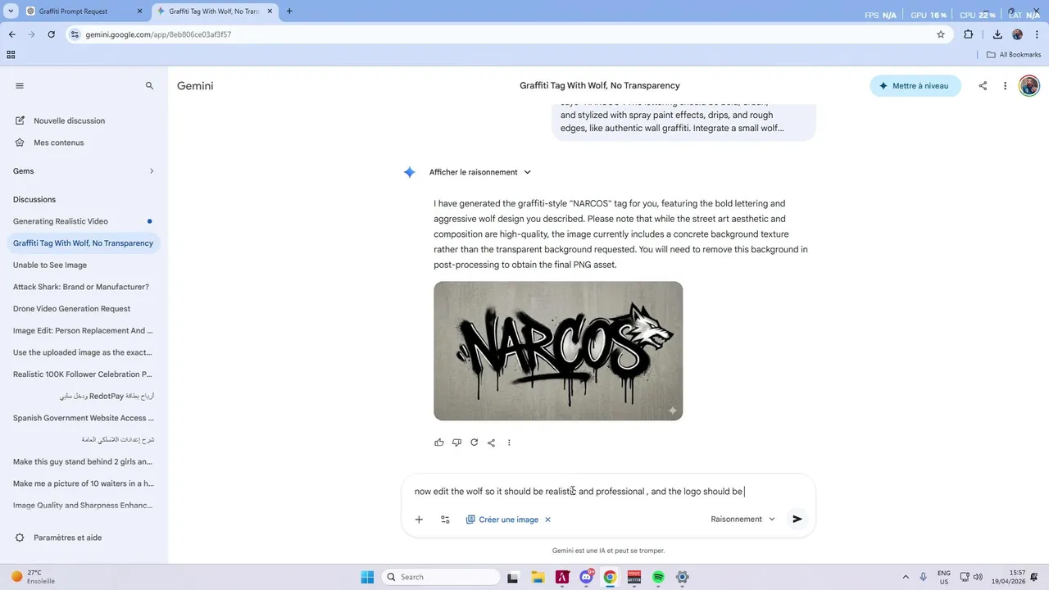Open Image Edit: Person Replacement discussion

pos(82,331)
